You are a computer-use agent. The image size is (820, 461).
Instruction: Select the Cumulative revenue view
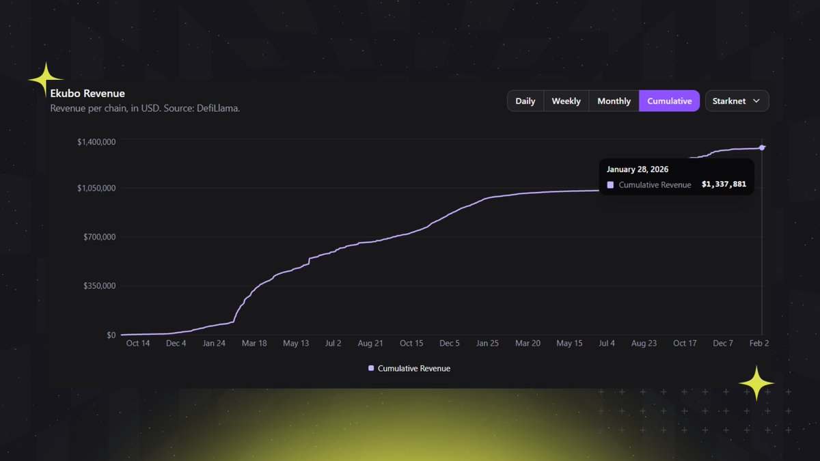669,101
